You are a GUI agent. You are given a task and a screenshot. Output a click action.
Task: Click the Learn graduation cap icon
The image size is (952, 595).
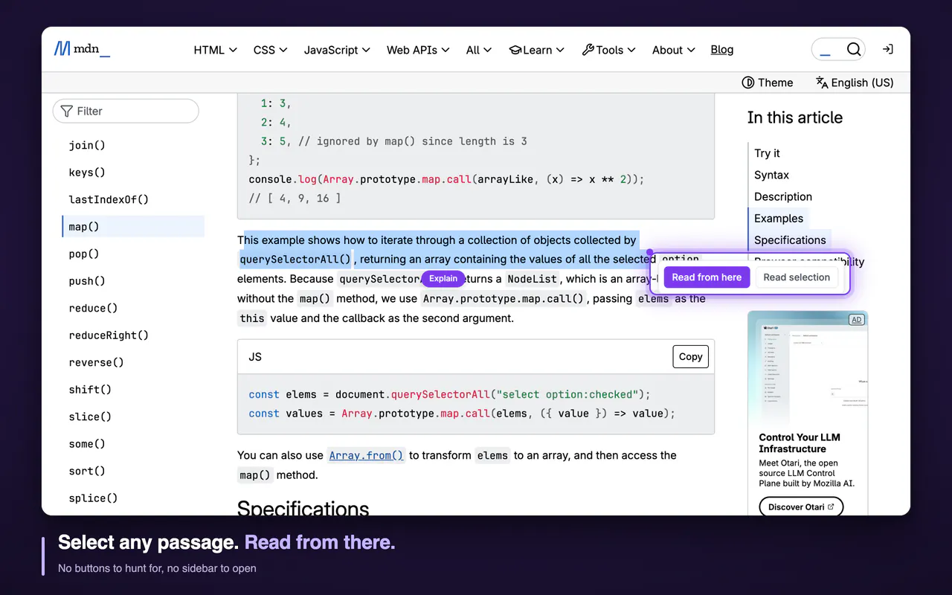(x=515, y=50)
